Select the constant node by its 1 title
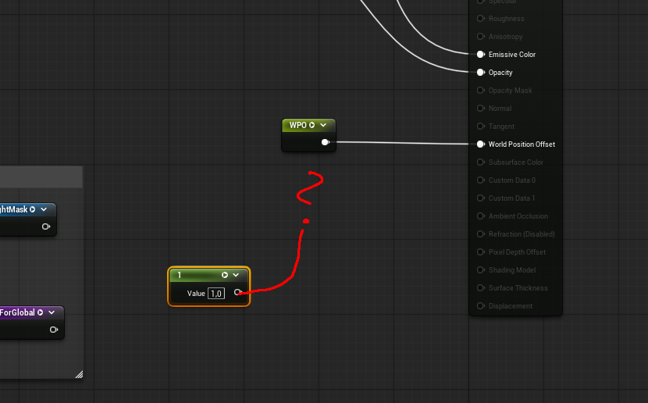Image resolution: width=648 pixels, height=403 pixels. click(x=180, y=275)
